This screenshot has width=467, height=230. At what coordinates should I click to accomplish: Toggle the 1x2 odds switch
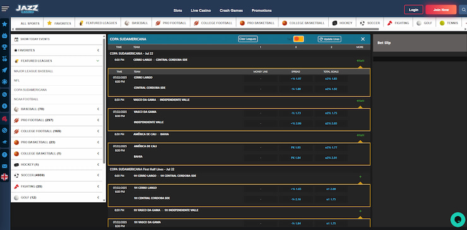point(299,39)
